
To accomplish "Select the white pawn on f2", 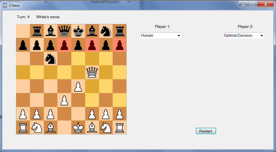I will [x=92, y=114].
